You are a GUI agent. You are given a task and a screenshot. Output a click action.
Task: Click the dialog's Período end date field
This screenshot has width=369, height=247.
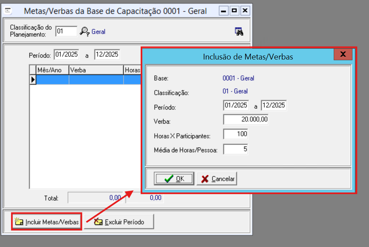274,105
